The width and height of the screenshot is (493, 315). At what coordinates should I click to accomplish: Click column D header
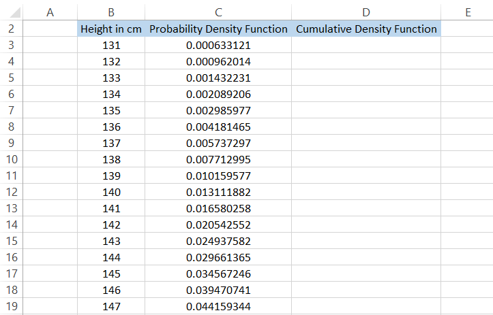click(x=366, y=12)
